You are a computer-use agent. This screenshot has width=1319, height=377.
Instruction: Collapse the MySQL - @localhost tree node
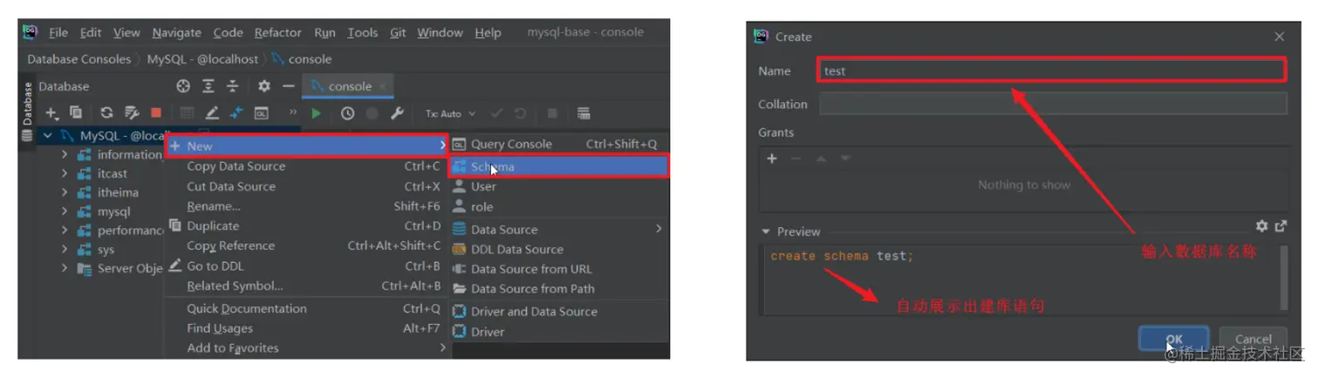[48, 136]
